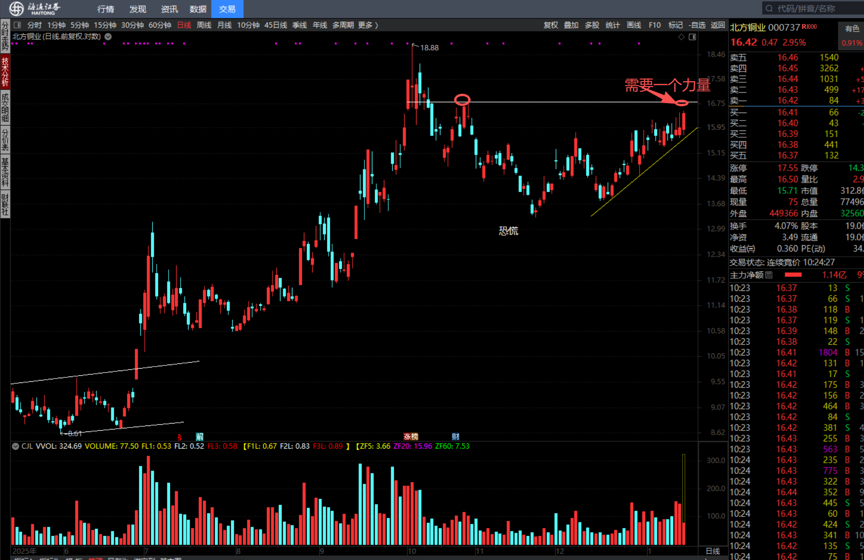Click the F10 company info button
This screenshot has width=864, height=560.
[x=654, y=25]
